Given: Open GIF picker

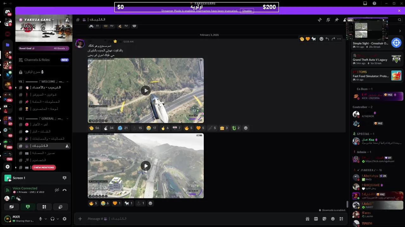Looking at the screenshot, I should tap(316, 219).
